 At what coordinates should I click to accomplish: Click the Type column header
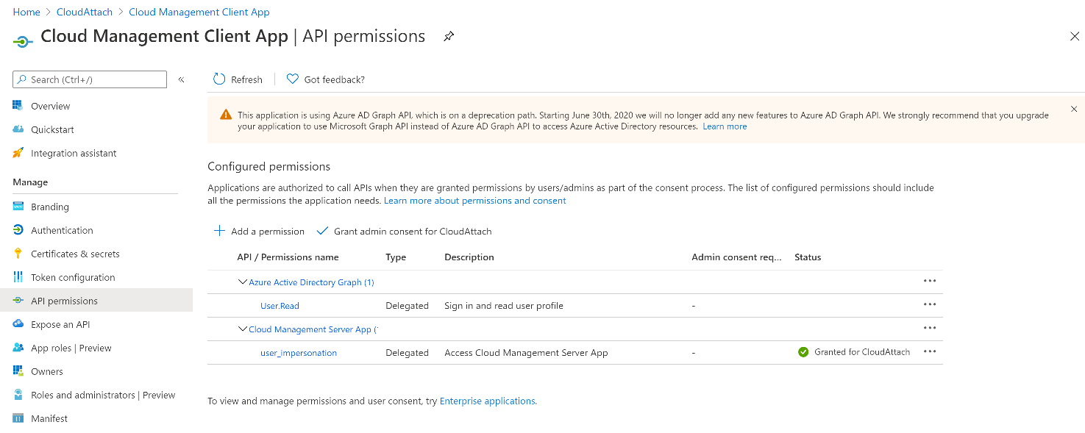(396, 257)
